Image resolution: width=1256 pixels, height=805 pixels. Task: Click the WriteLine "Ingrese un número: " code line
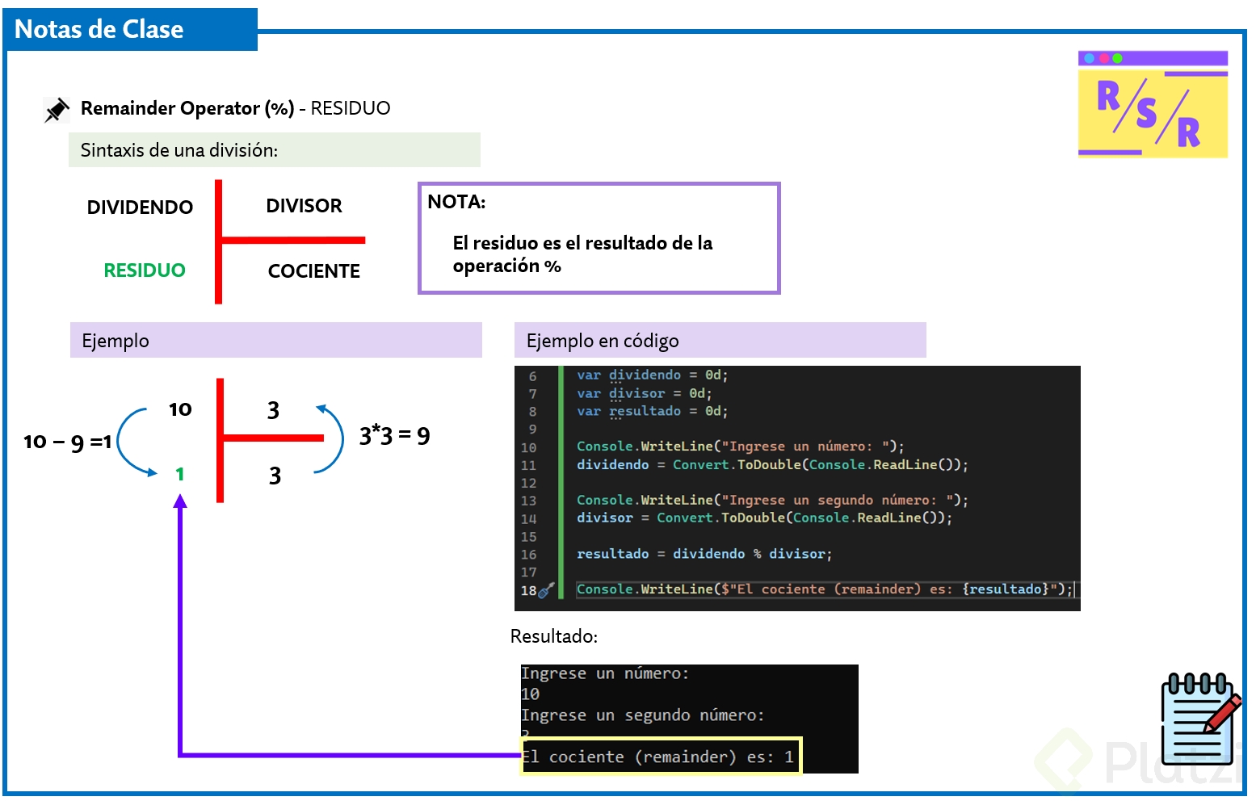point(740,447)
